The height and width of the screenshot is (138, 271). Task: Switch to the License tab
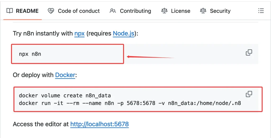[x=176, y=11]
